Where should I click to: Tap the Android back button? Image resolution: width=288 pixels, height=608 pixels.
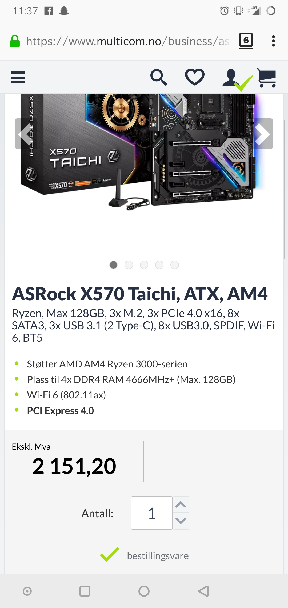click(203, 591)
